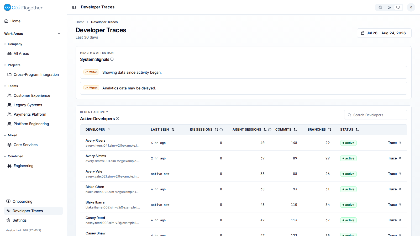Sort by Agent Sessions column

250,130
